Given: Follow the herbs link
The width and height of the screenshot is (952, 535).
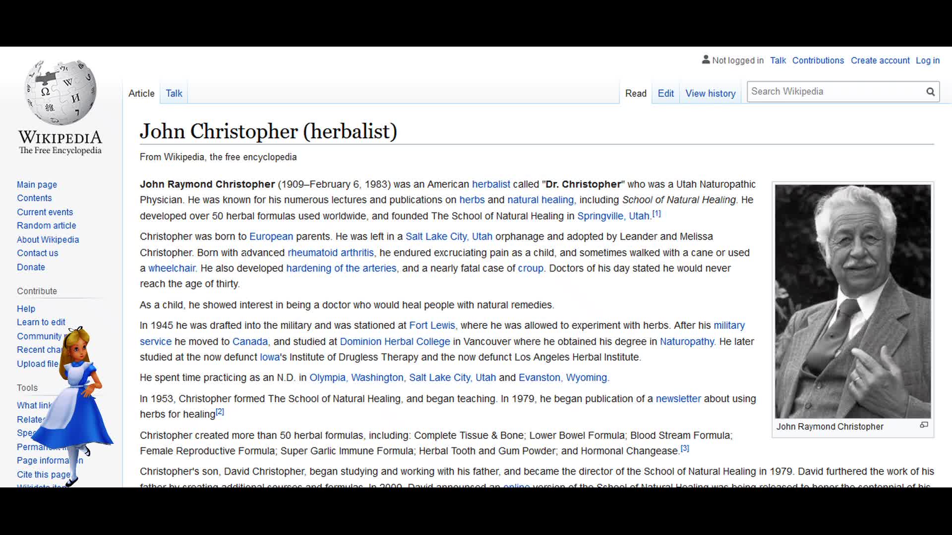Looking at the screenshot, I should click(x=472, y=200).
